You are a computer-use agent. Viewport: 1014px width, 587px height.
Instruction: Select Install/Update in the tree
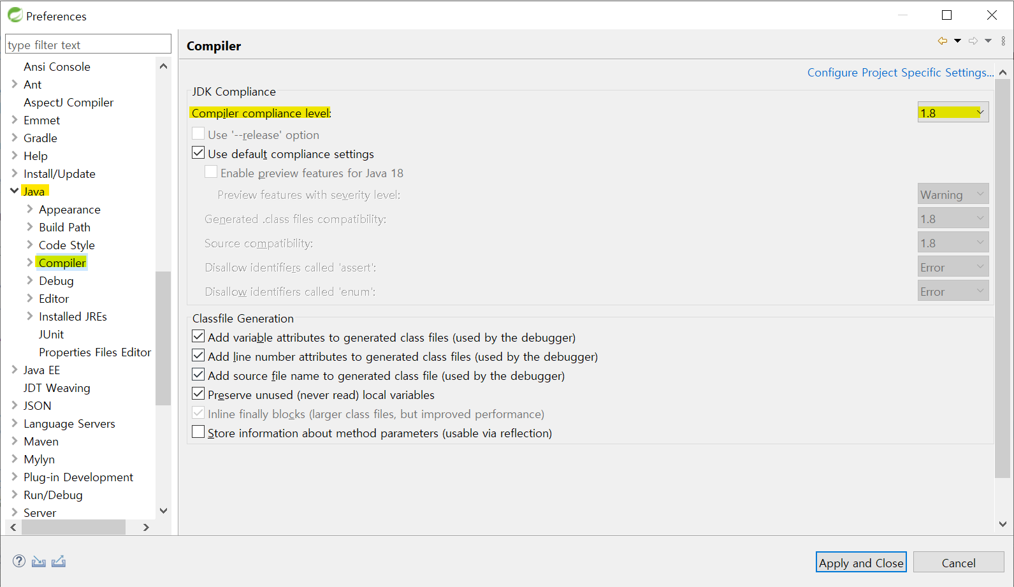point(59,173)
